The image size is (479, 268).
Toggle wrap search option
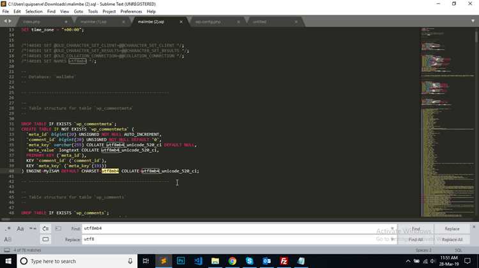tap(45, 229)
